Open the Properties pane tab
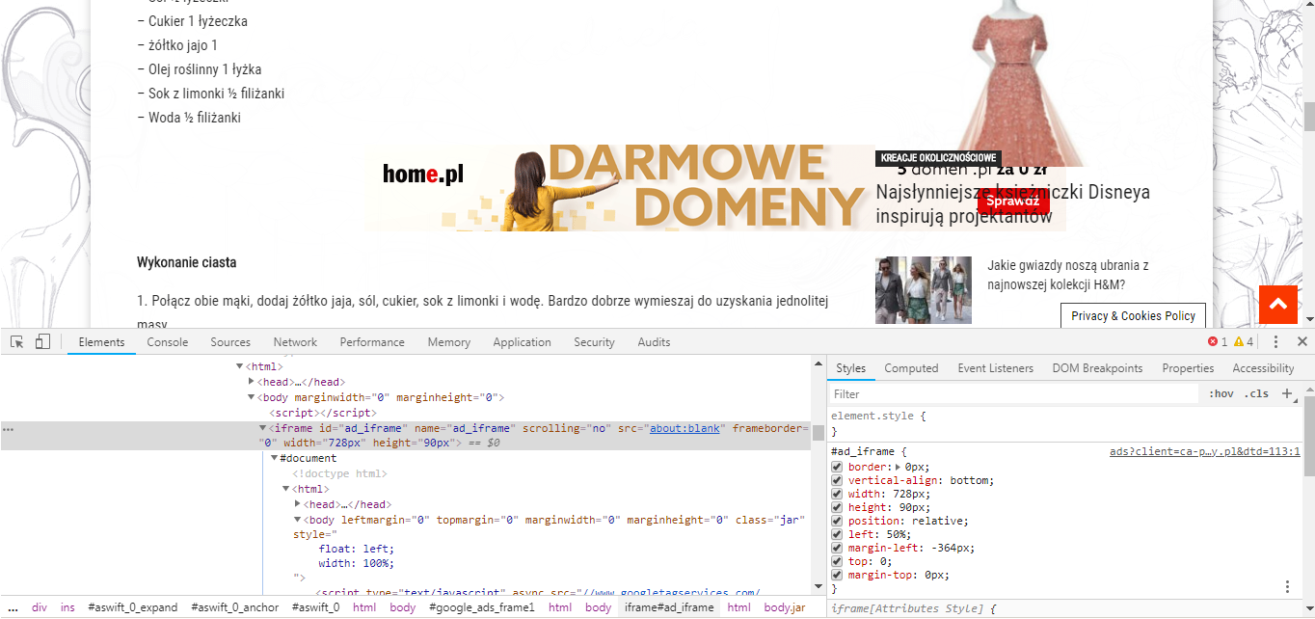This screenshot has height=619, width=1315. click(1188, 368)
